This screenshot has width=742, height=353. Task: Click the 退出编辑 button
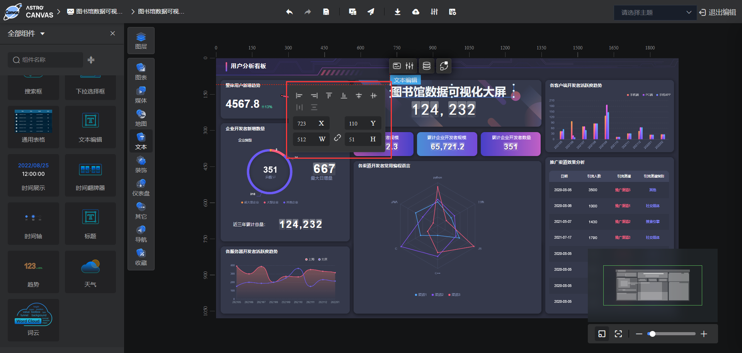pos(721,12)
